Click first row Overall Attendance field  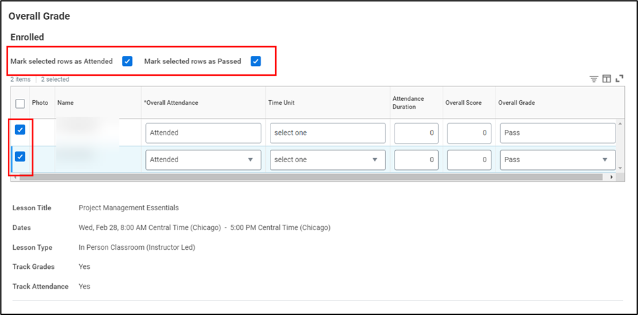[203, 133]
